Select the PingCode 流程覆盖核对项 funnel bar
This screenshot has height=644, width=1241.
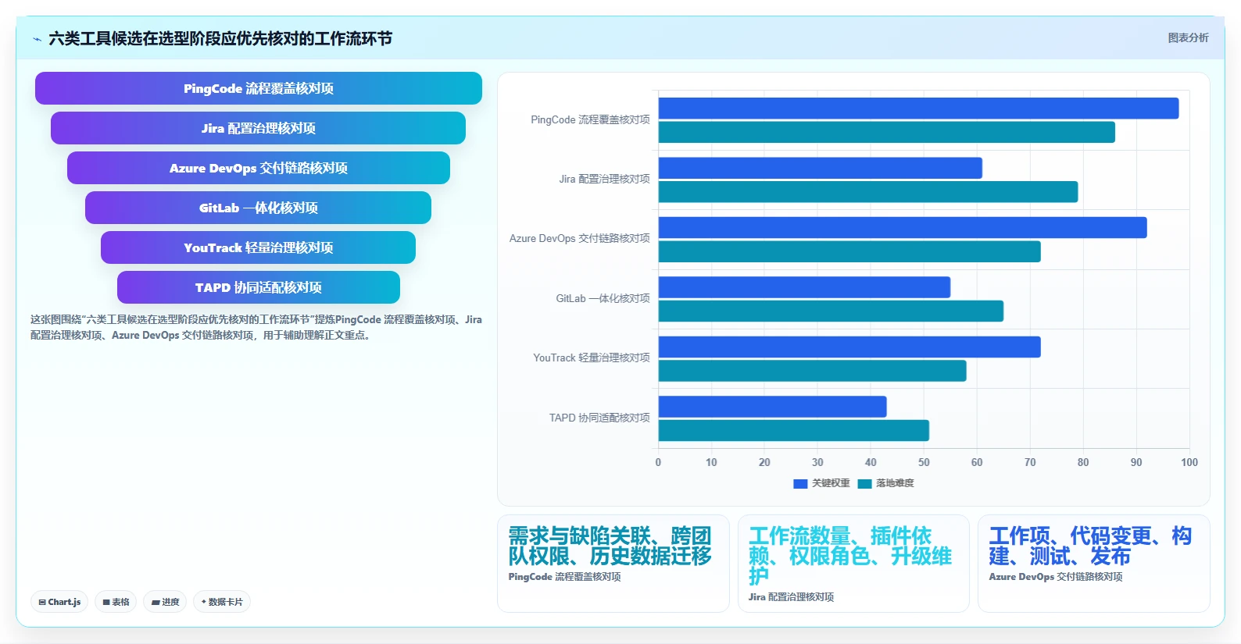tap(259, 88)
